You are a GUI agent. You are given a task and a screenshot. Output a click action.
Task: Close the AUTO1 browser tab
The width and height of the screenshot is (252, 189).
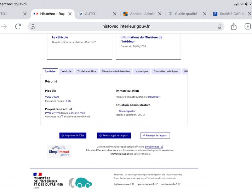[115, 14]
